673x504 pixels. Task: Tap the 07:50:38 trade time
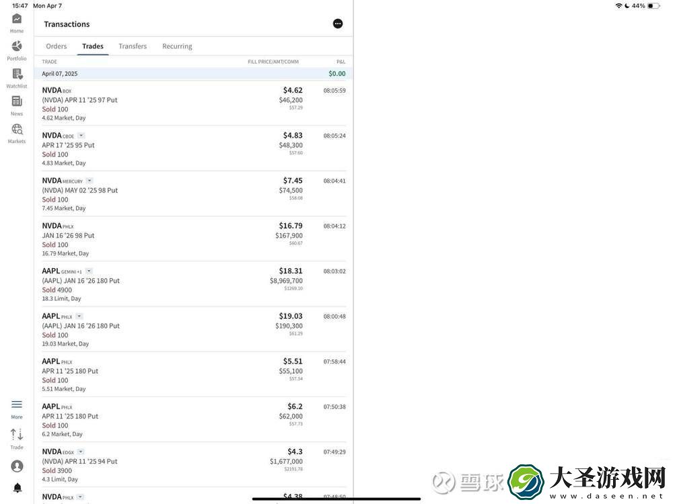[334, 407]
